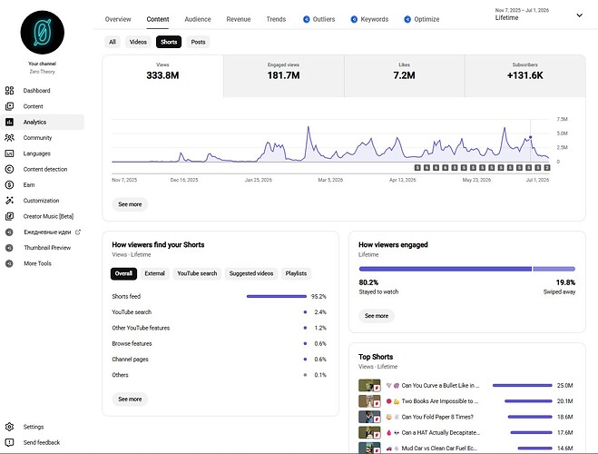Image resolution: width=598 pixels, height=454 pixels.
Task: Open the Creator Music icon
Action: [10, 216]
